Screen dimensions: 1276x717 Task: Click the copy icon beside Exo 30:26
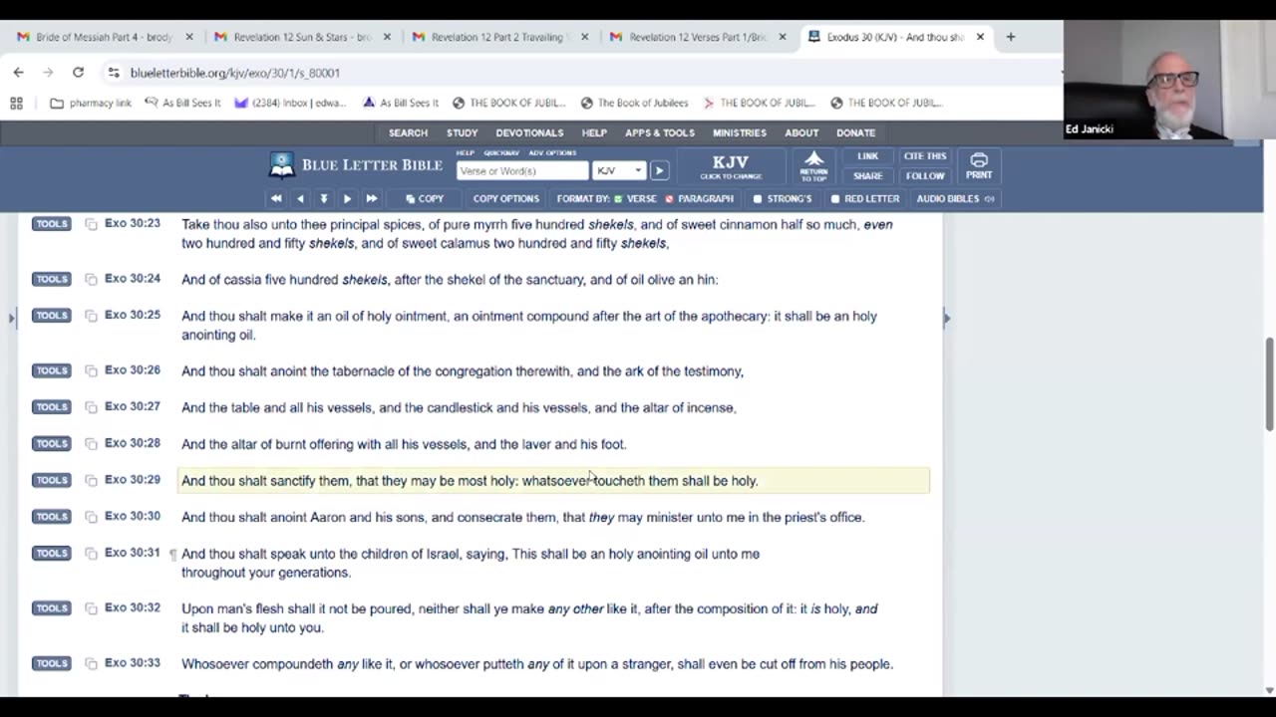point(91,370)
